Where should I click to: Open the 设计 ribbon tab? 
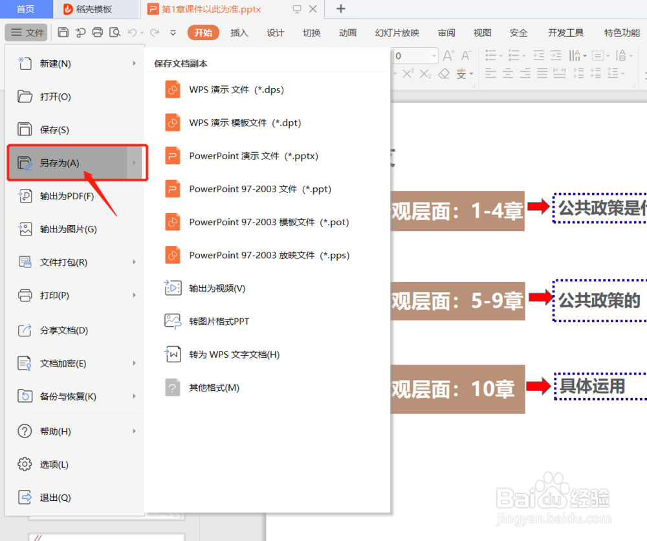tap(275, 32)
